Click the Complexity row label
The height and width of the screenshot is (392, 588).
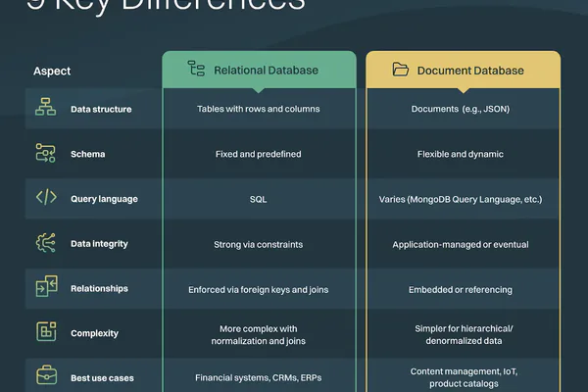pyautogui.click(x=94, y=333)
